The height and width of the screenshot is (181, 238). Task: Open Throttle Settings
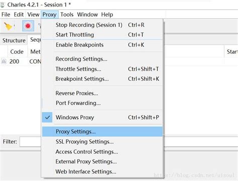click(102, 69)
